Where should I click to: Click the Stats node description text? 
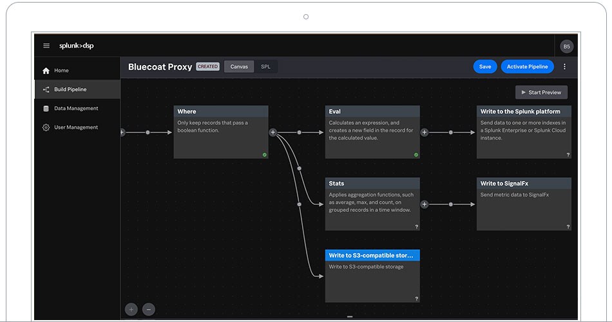[371, 202]
